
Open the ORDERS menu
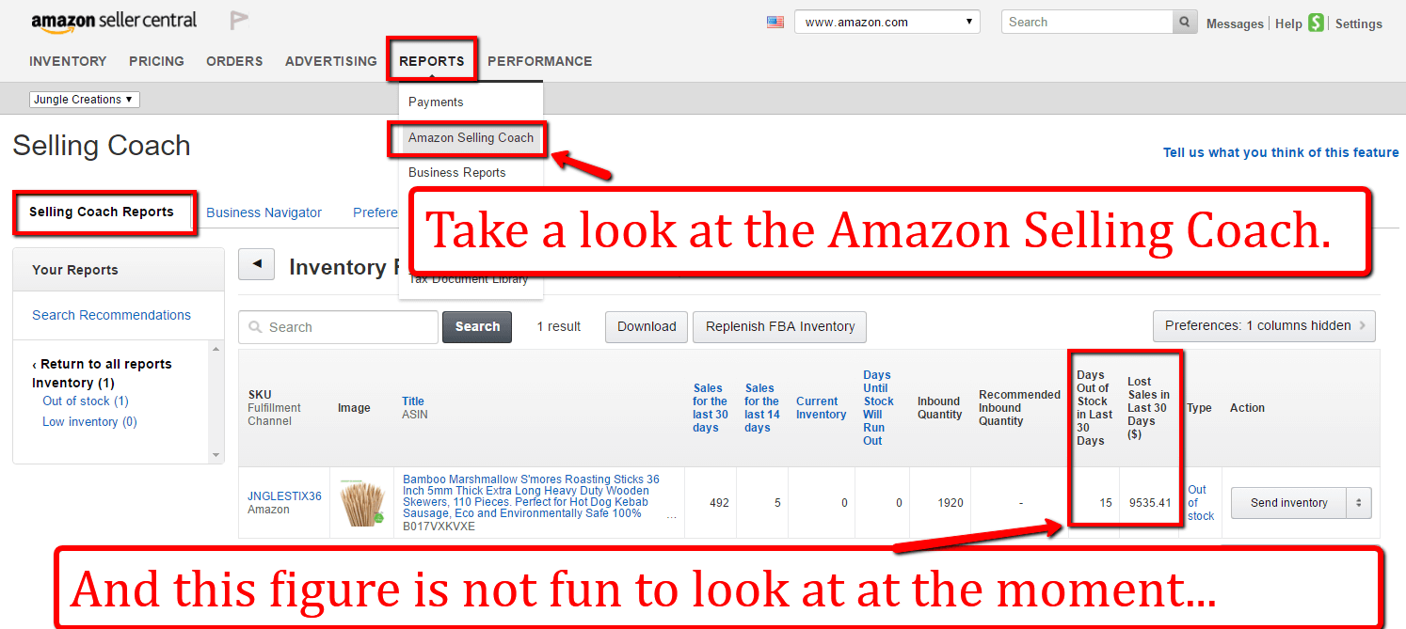coord(234,61)
